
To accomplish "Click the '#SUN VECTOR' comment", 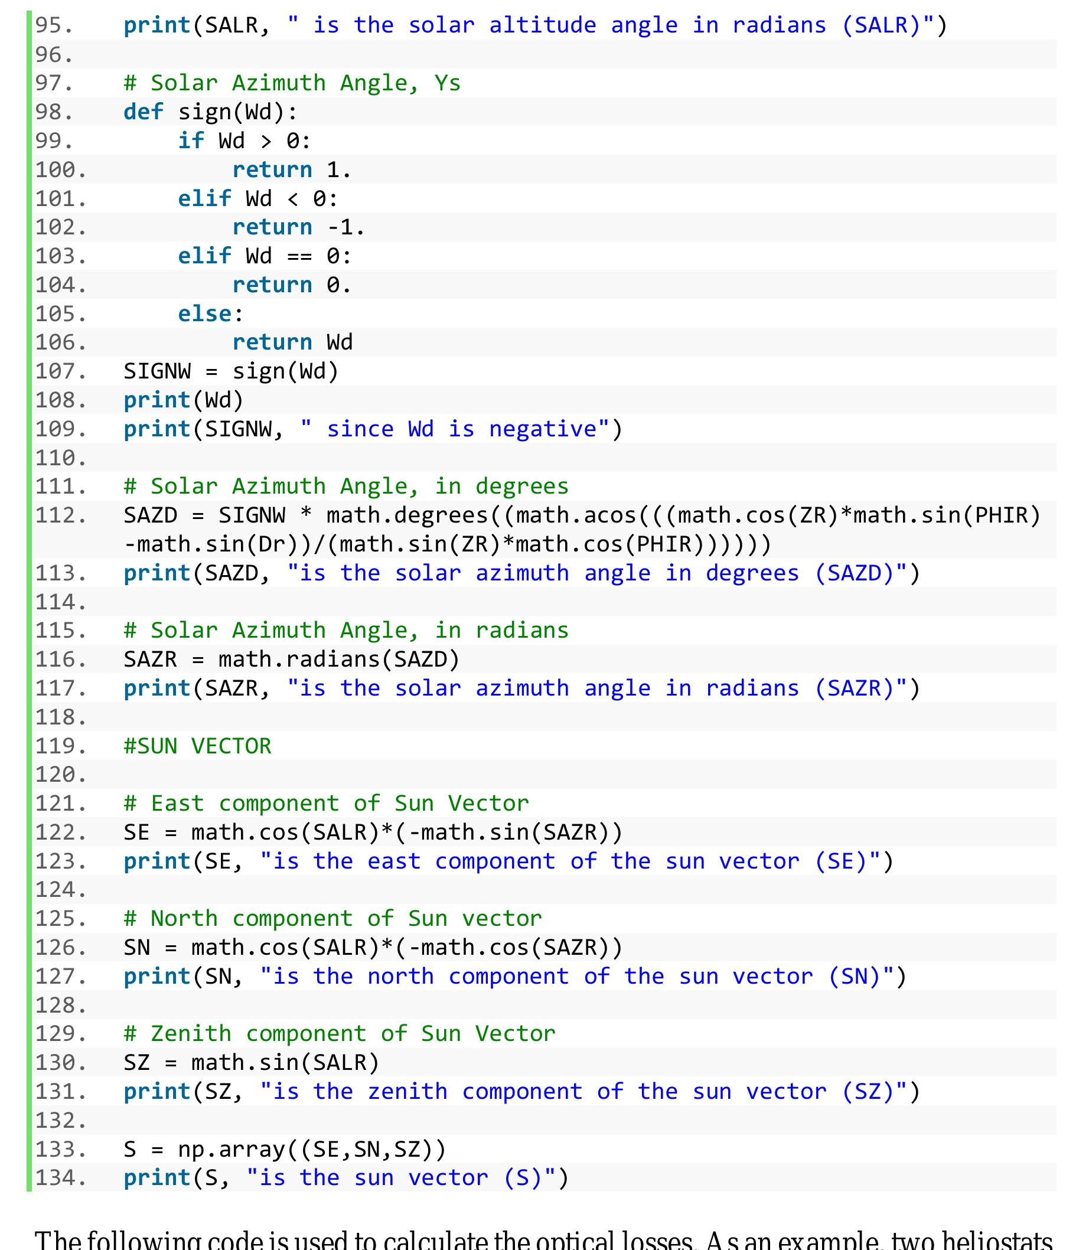I will click(197, 746).
